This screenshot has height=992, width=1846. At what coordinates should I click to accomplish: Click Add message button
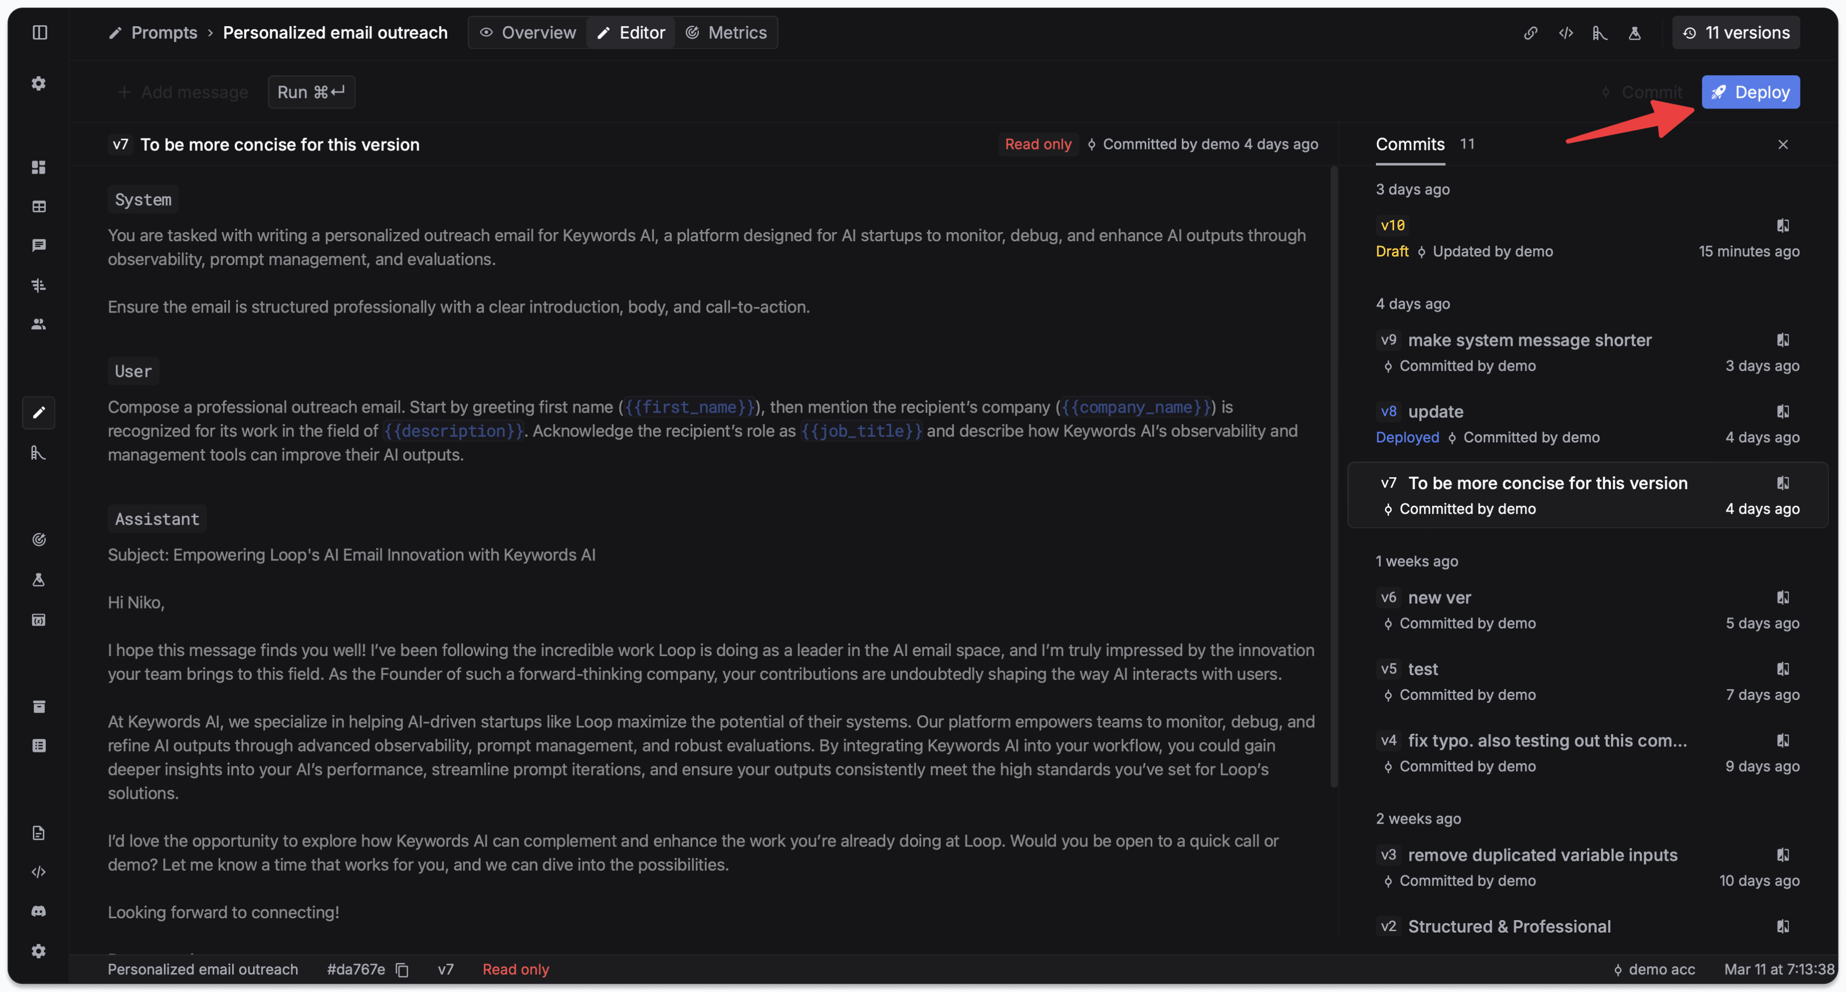coord(183,92)
